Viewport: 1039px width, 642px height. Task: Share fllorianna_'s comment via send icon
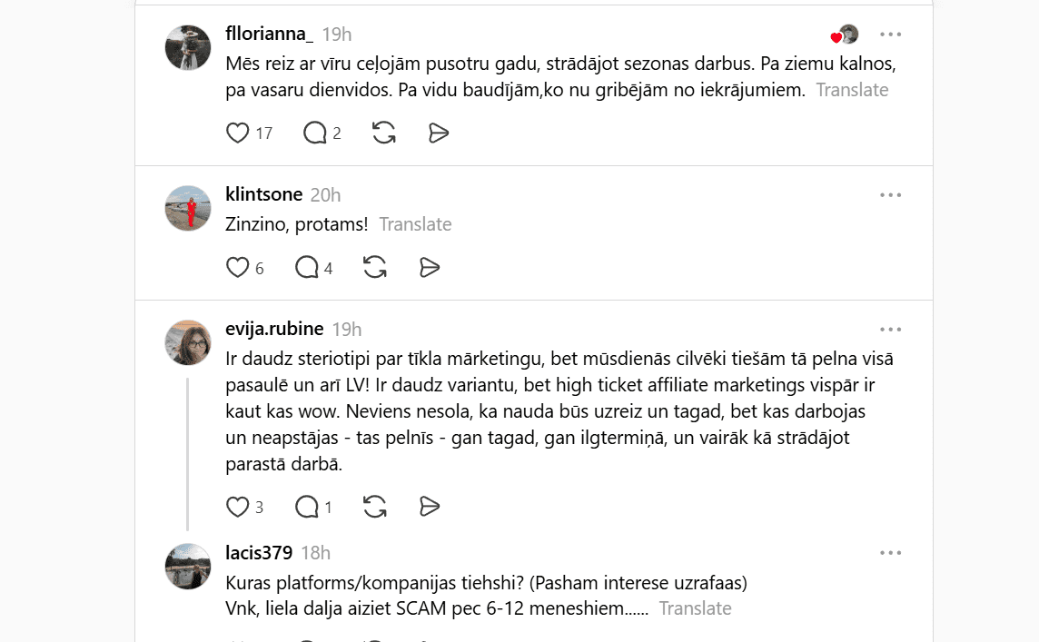pyautogui.click(x=439, y=133)
